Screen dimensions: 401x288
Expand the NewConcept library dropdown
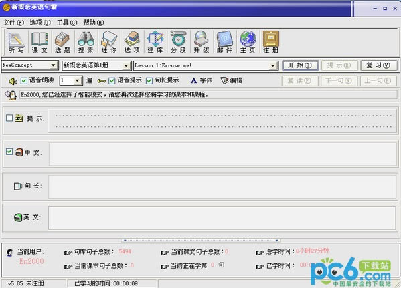click(x=53, y=65)
